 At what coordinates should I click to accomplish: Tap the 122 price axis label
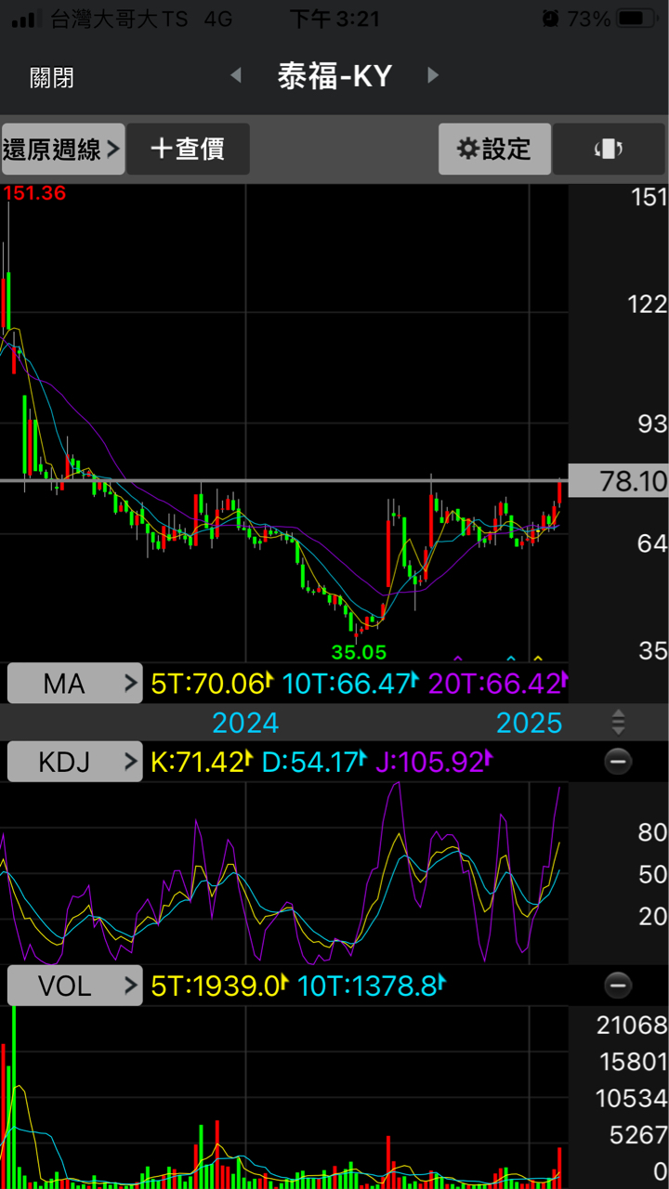point(646,304)
